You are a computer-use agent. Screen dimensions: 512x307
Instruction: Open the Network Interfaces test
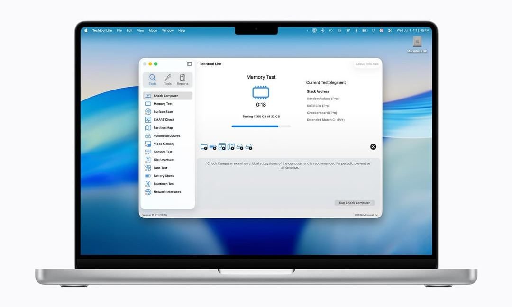click(x=167, y=192)
